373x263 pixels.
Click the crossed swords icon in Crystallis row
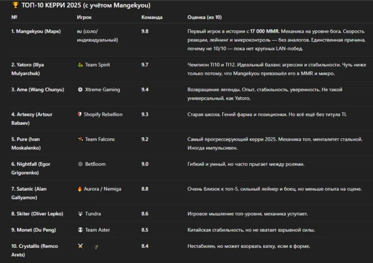click(80, 246)
